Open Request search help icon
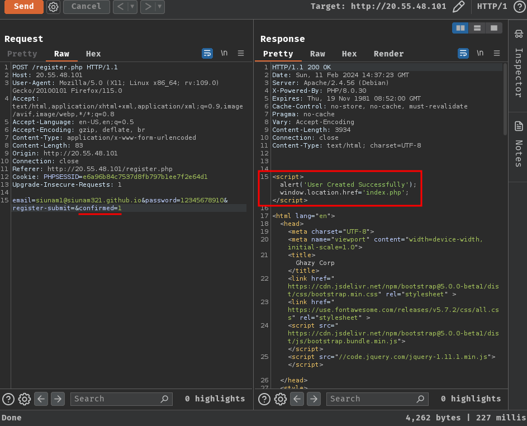The height and width of the screenshot is (426, 527). (8, 399)
